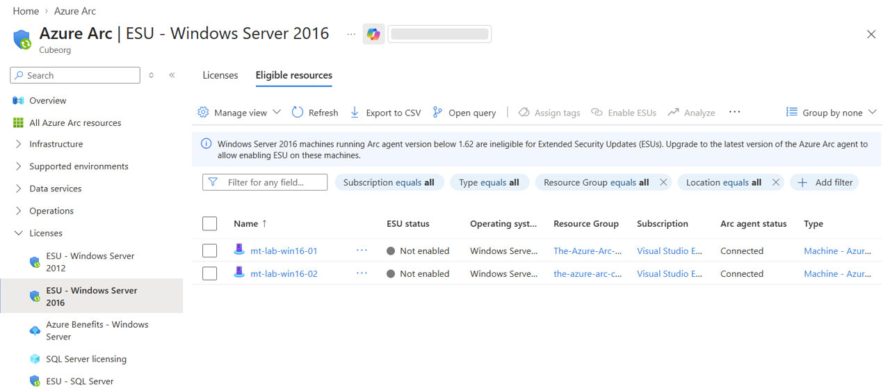The image size is (890, 391).
Task: Click the info icon in the banner
Action: tap(207, 144)
